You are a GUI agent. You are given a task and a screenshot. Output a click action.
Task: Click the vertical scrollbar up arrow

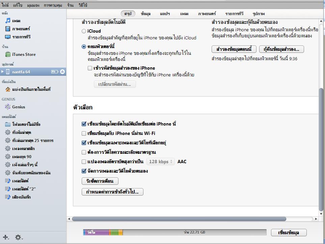pos(321,21)
